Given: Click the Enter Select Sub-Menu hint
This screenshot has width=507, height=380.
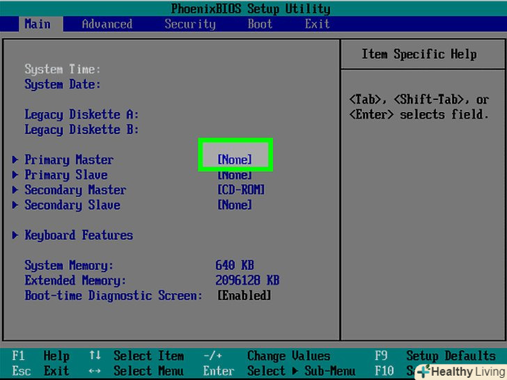Looking at the screenshot, I should (279, 371).
